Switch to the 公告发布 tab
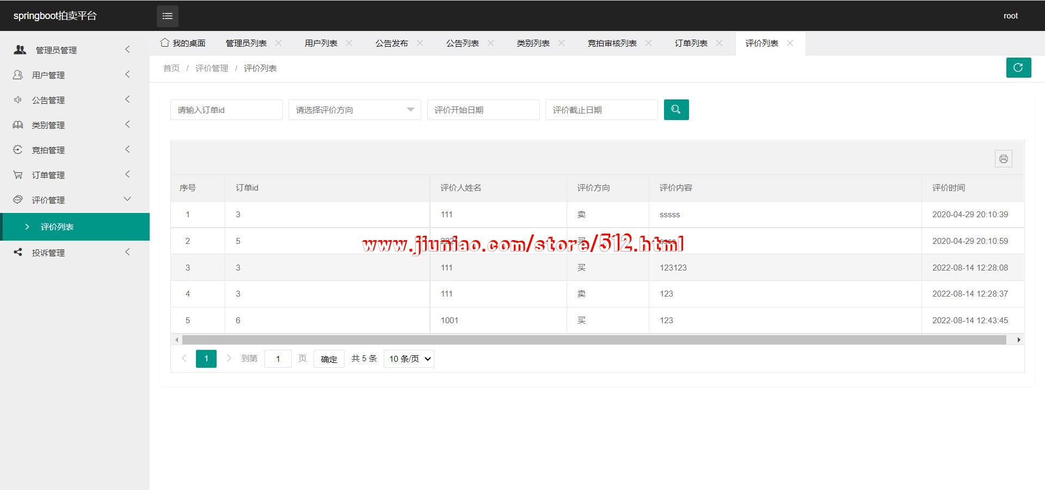The height and width of the screenshot is (490, 1045). click(x=391, y=43)
